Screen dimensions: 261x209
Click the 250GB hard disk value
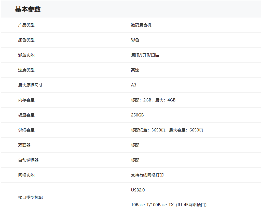pos(137,115)
